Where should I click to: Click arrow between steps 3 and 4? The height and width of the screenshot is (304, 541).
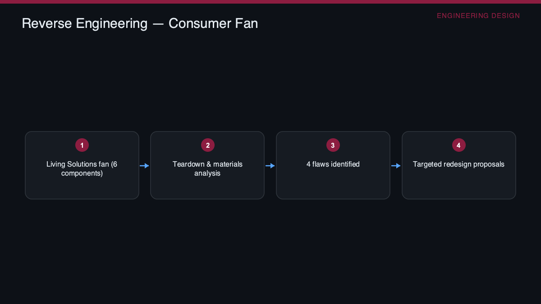pyautogui.click(x=396, y=166)
